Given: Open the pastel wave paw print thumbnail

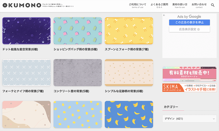Looking at the screenshot, I should point(27,114).
